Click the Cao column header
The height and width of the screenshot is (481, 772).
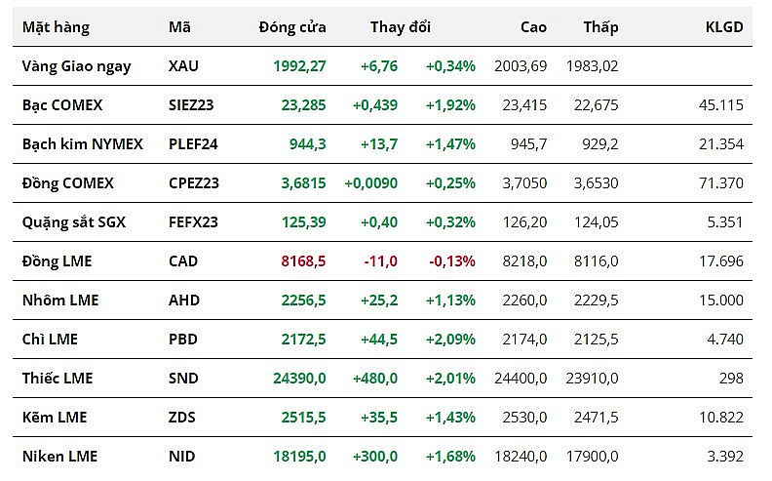click(x=533, y=27)
